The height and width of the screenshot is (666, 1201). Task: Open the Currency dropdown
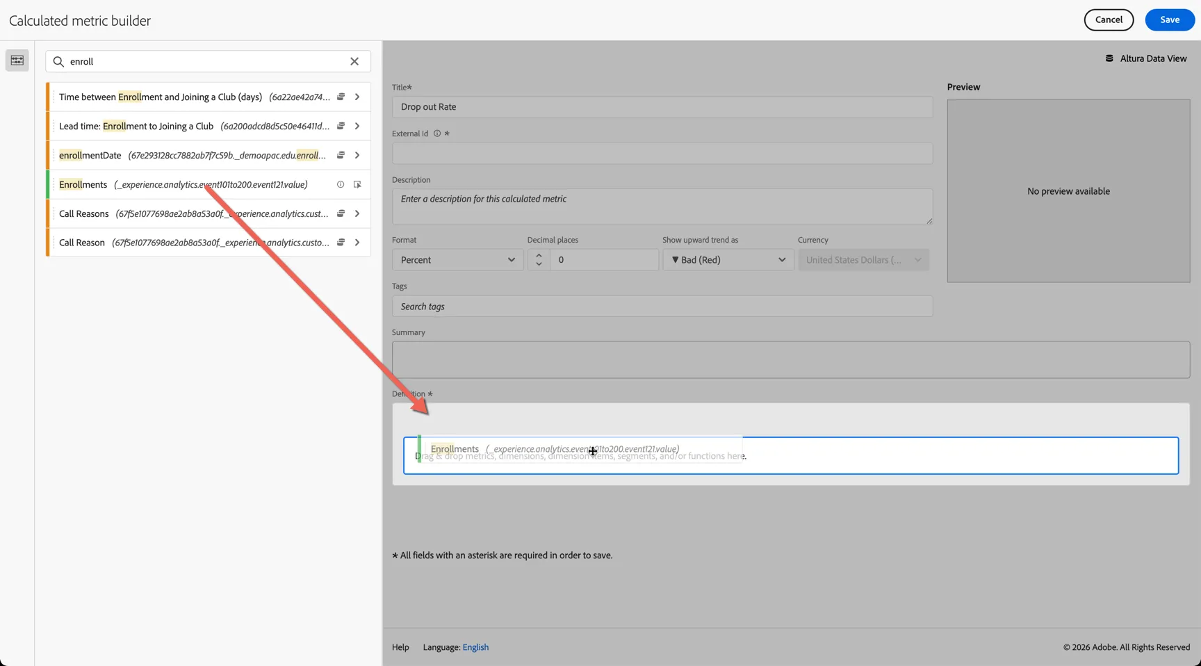(x=863, y=260)
